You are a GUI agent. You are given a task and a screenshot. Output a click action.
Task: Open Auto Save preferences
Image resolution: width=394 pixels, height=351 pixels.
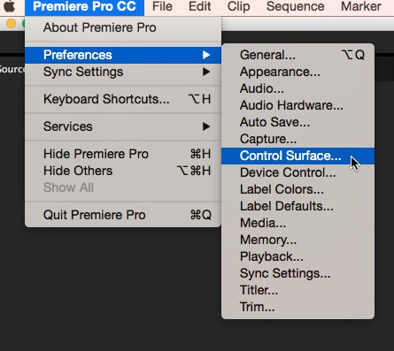[297, 122]
